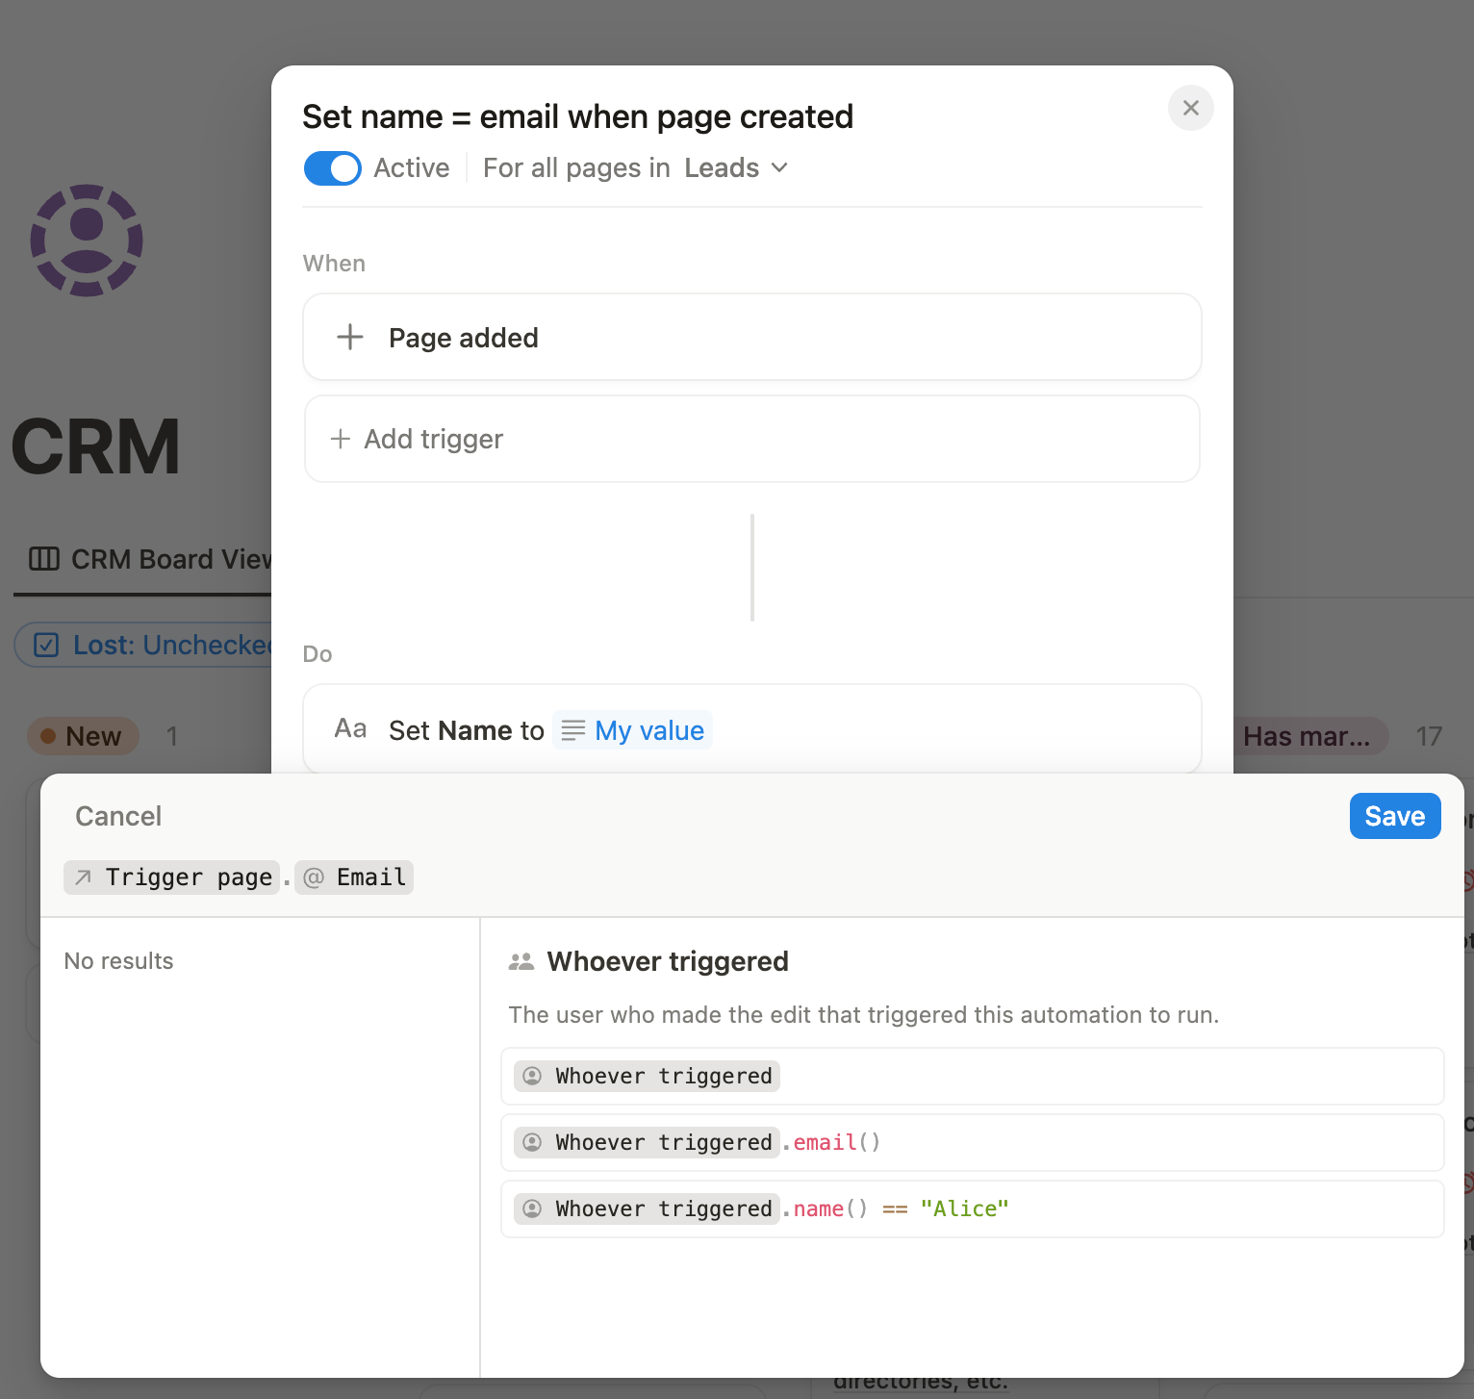The width and height of the screenshot is (1474, 1399).
Task: Click the When section label
Action: coord(334,264)
